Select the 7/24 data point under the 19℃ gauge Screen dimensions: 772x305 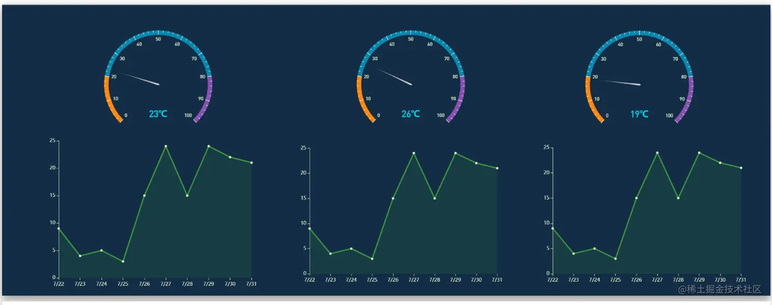click(x=594, y=248)
